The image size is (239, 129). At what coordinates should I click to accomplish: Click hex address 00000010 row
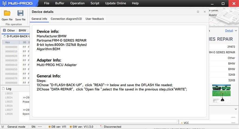point(11,51)
